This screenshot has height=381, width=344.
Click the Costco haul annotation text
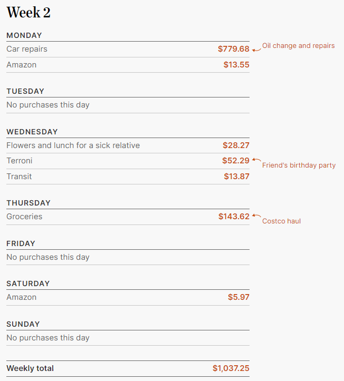[281, 221]
